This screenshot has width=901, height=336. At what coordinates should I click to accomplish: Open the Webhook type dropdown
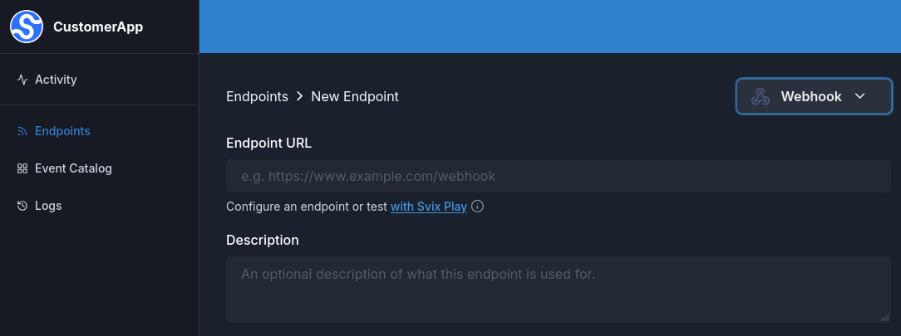tap(813, 97)
